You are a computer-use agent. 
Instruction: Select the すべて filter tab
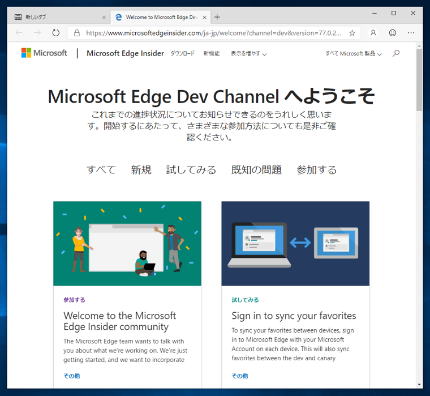(101, 170)
